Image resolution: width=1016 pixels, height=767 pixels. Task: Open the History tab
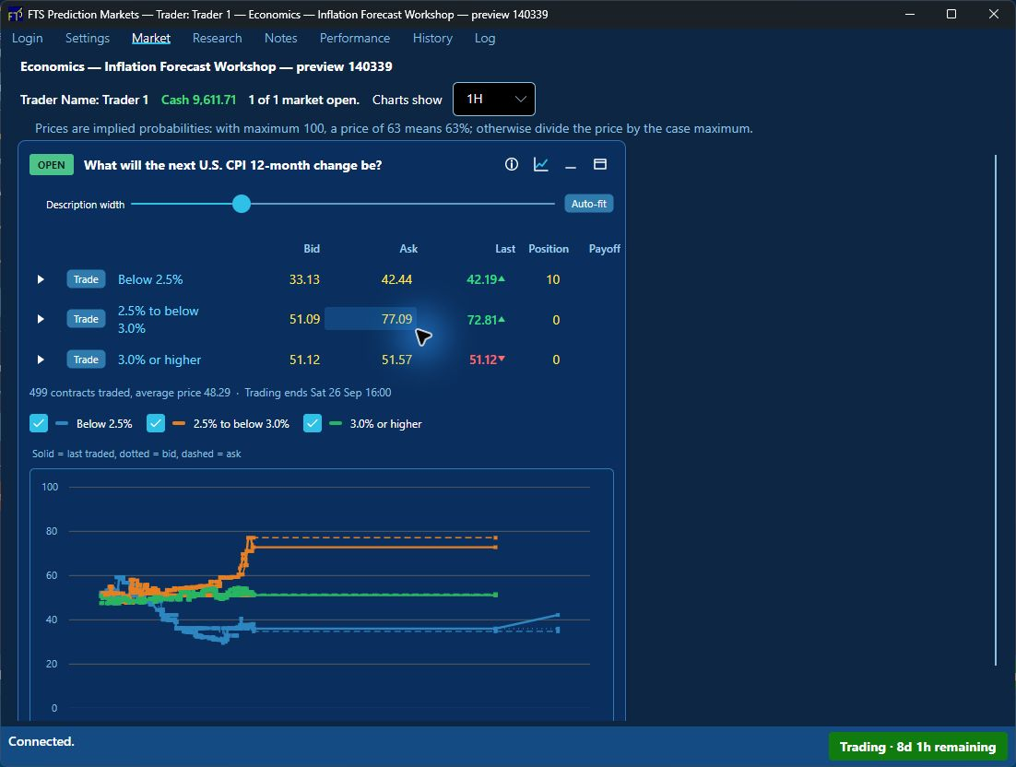(432, 38)
